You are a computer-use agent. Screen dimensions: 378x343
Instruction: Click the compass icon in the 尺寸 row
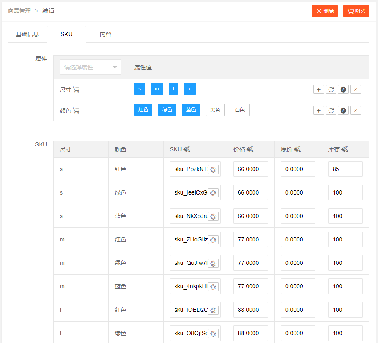click(x=343, y=89)
